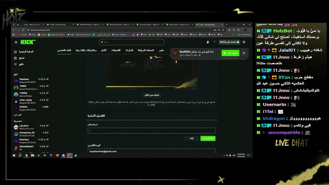Click the Get KICKs button in header
The image size is (329, 185).
coord(229,42)
